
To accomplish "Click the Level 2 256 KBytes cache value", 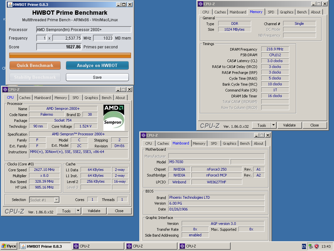I will click(x=96, y=181).
